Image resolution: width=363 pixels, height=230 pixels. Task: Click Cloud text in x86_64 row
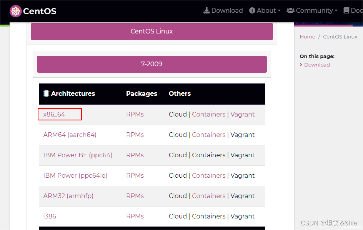pos(178,114)
